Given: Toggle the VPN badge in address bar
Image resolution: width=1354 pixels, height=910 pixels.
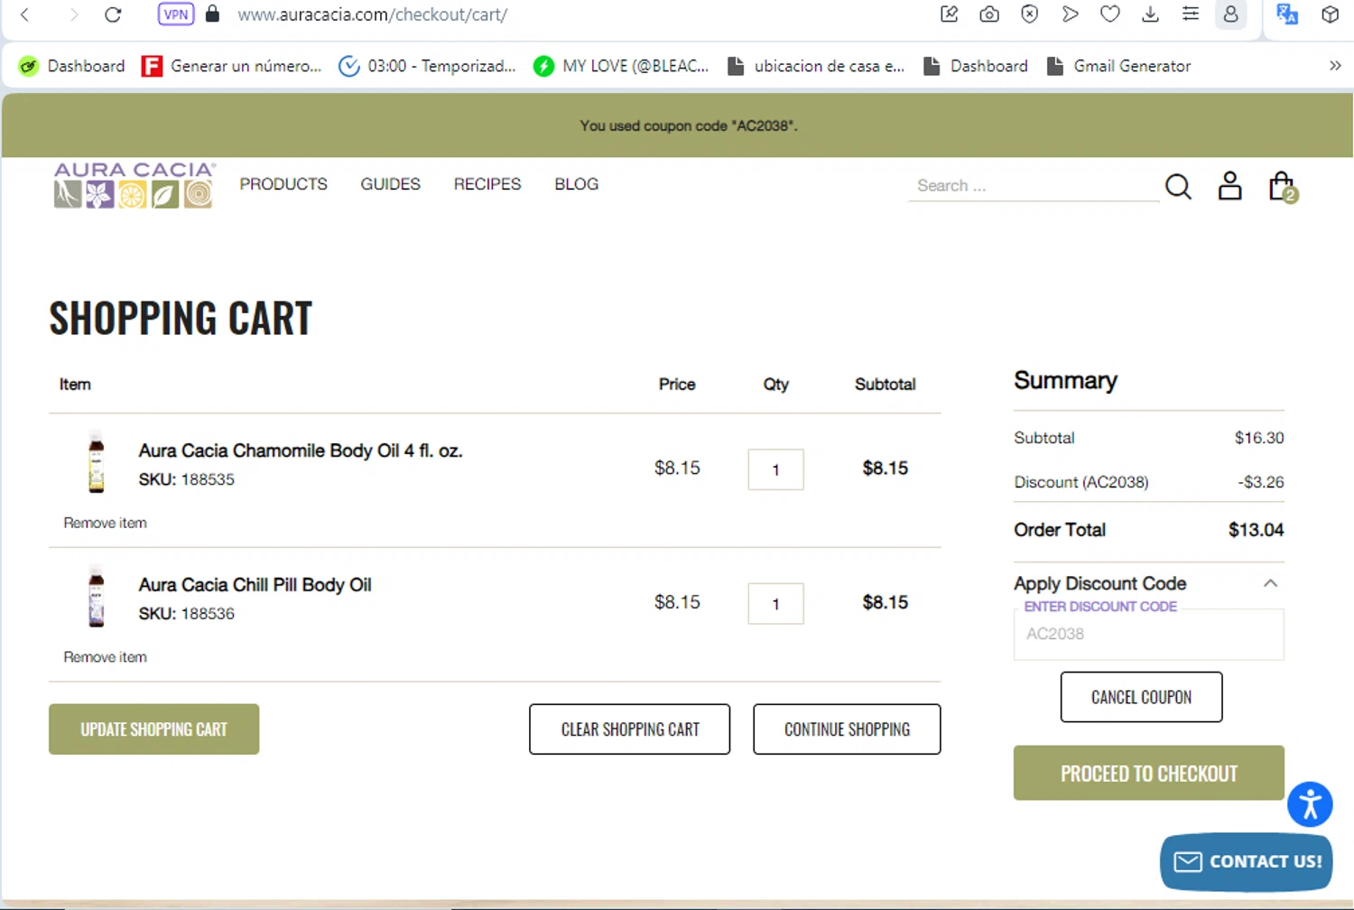Looking at the screenshot, I should tap(176, 14).
